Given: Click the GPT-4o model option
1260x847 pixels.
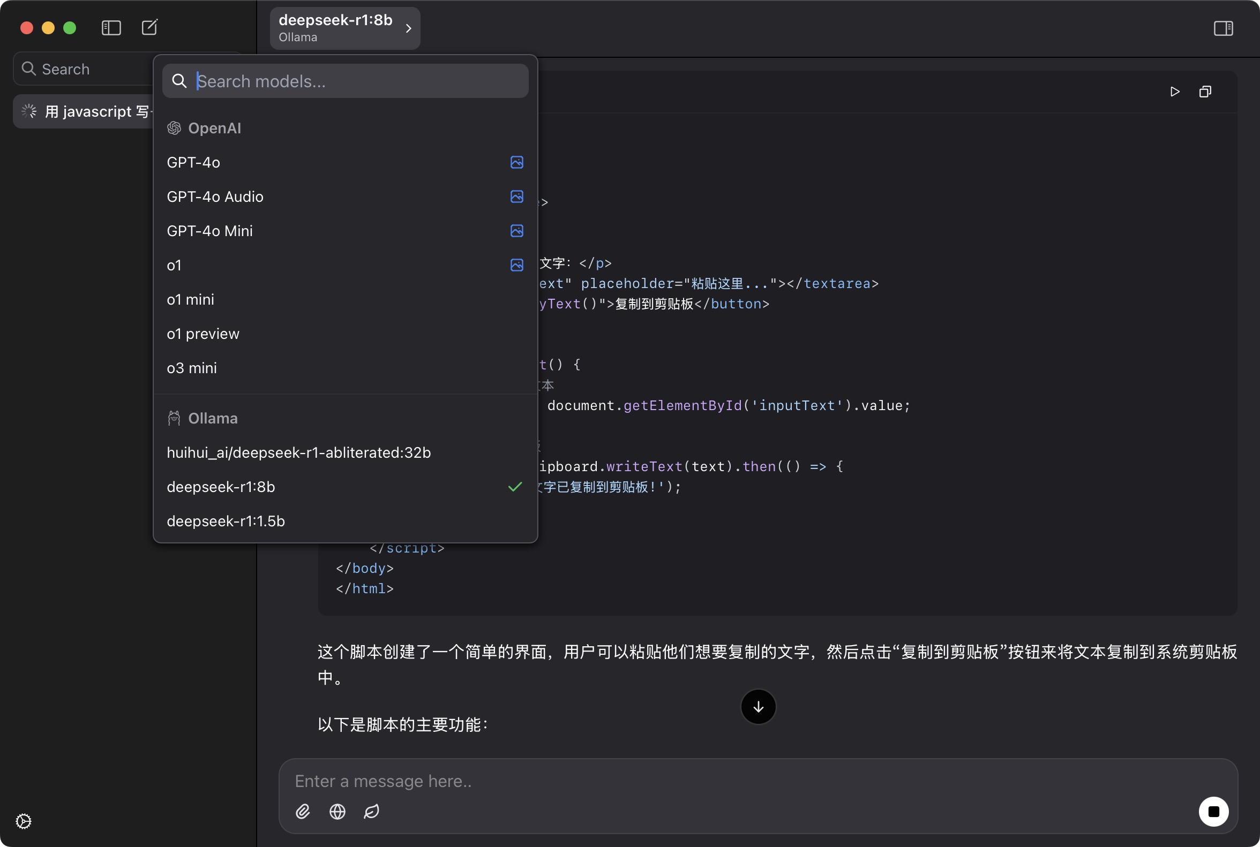Looking at the screenshot, I should point(193,162).
